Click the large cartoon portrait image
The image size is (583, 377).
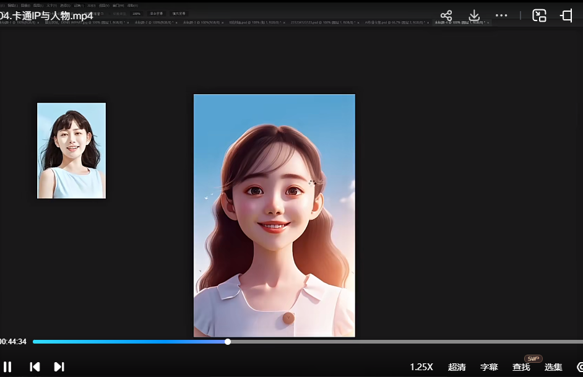pos(274,215)
